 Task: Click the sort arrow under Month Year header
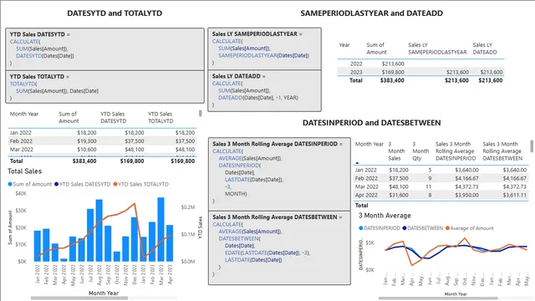tap(357, 163)
